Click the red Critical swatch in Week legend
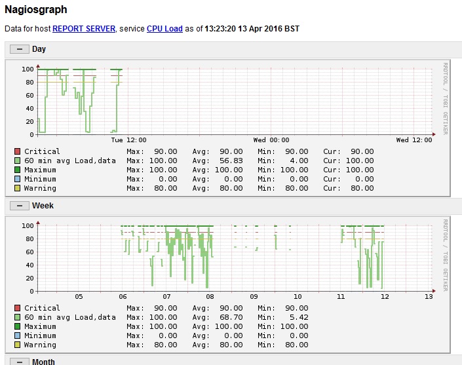Image resolution: width=462 pixels, height=365 pixels. coord(17,308)
